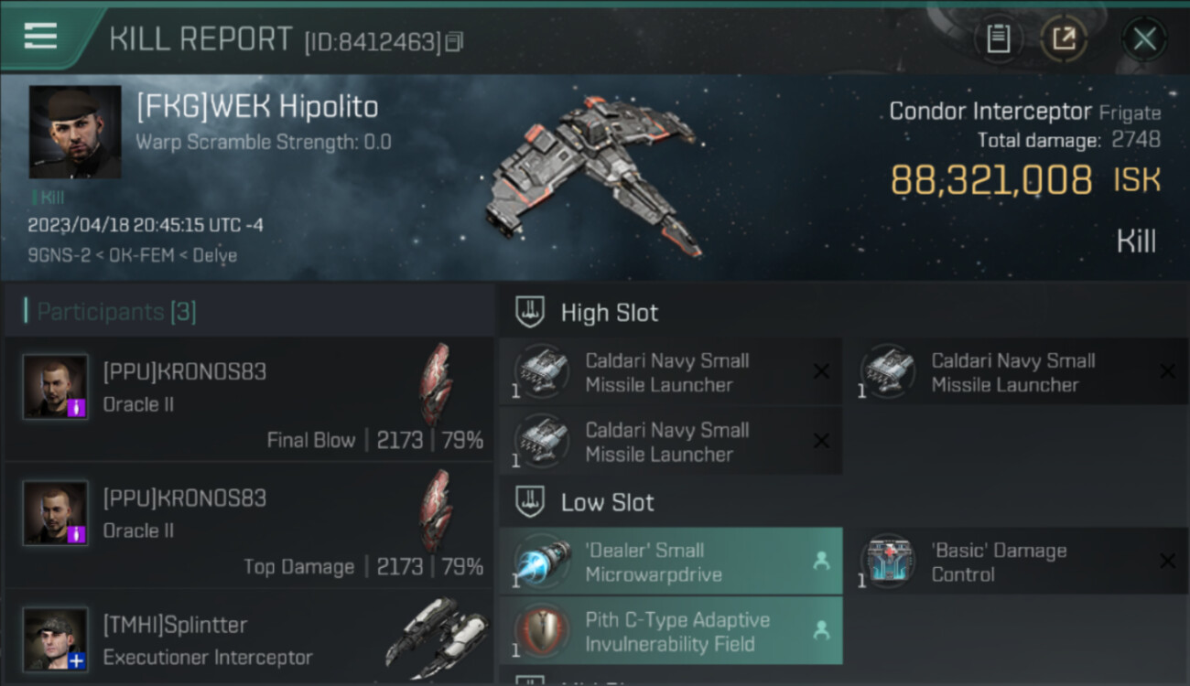The image size is (1190, 686).
Task: Click the X on the 'Basic' Damage Control
Action: click(1167, 561)
